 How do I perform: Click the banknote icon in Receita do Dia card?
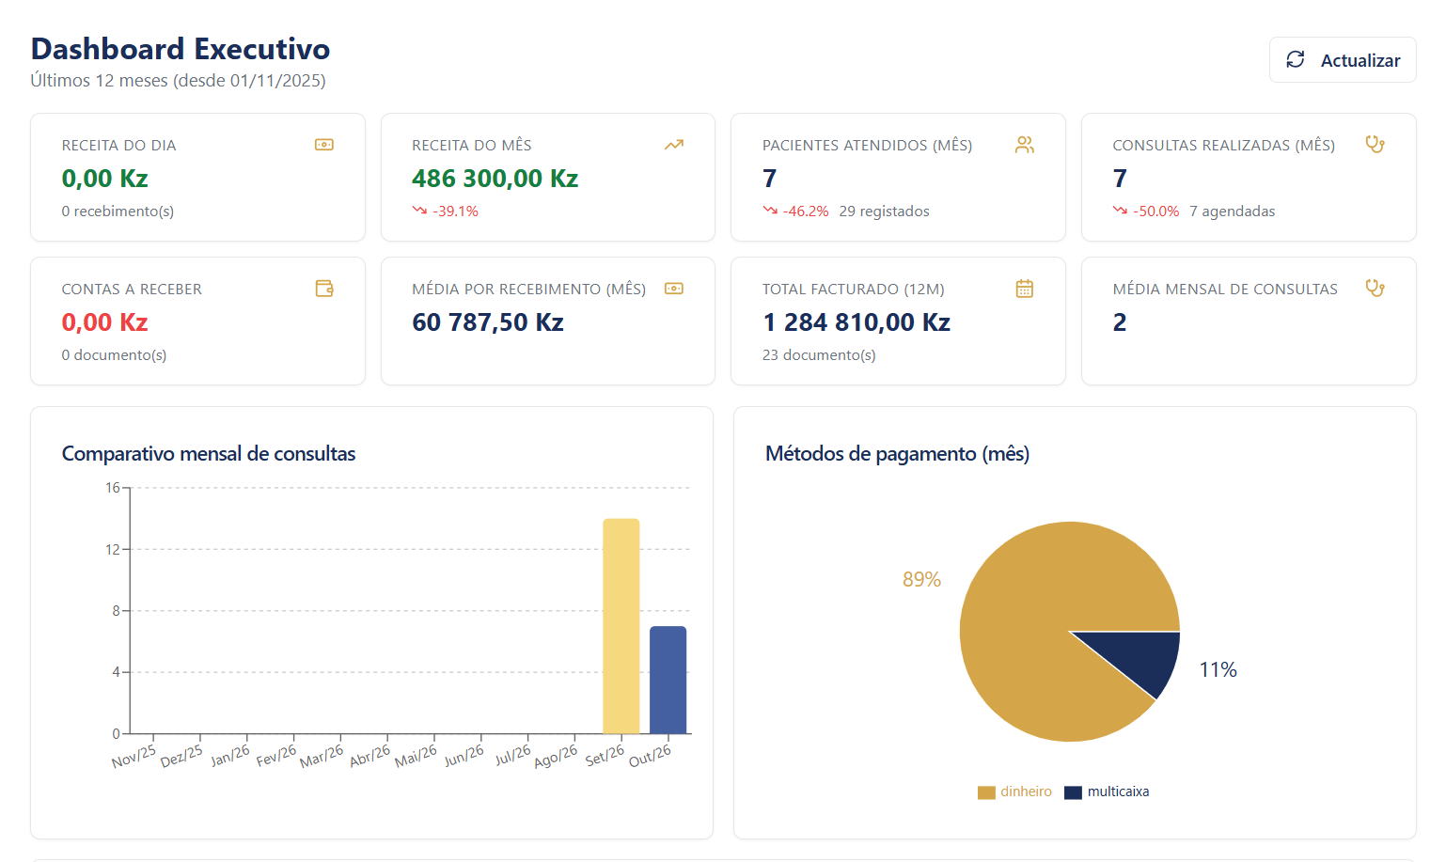[324, 145]
